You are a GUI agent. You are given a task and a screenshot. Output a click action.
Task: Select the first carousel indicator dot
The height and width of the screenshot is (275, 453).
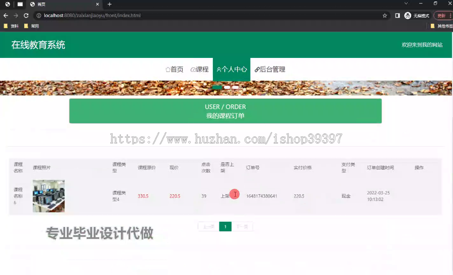[x=217, y=87]
